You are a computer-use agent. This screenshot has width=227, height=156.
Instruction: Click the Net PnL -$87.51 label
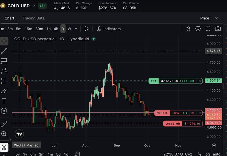point(172,113)
